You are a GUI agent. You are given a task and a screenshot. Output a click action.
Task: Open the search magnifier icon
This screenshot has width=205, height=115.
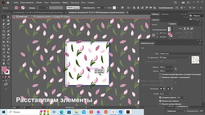(x=176, y=3)
